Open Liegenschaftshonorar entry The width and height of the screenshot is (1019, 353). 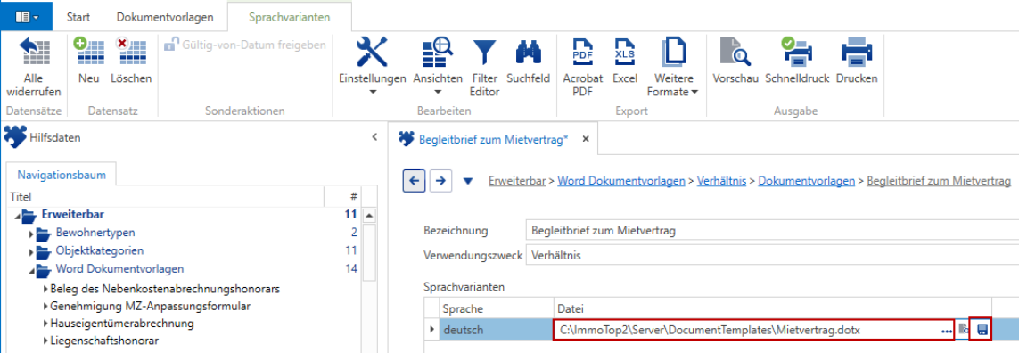pos(104,341)
